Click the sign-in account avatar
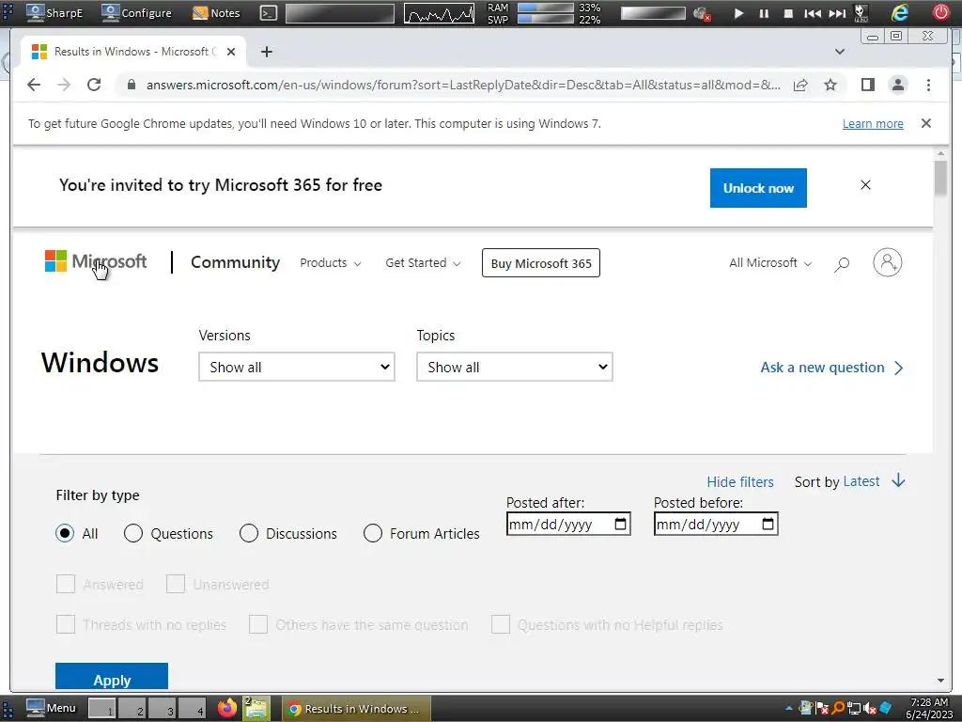 click(x=887, y=262)
